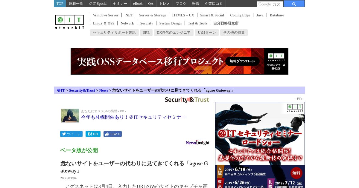Open the eBook menu item
Screen dimensions: 359x188
point(138,4)
